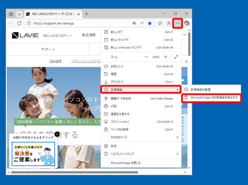
Task: Open the Workspaces icon in the title bar
Action: pyautogui.click(x=11, y=14)
